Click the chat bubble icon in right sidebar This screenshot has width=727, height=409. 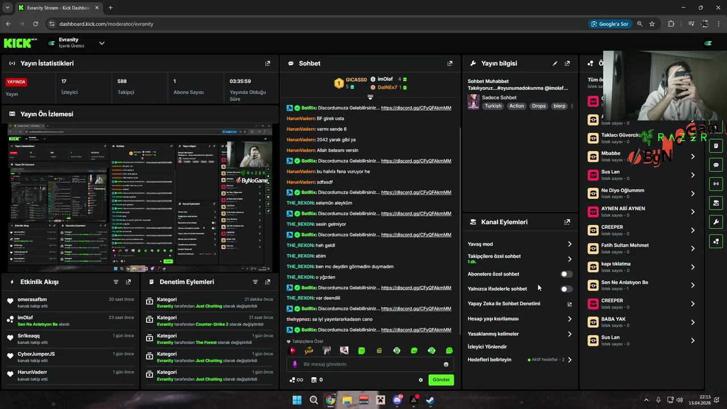[x=716, y=165]
